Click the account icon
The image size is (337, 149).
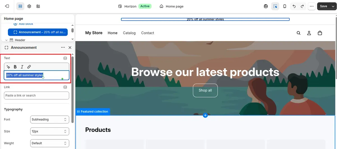[x=309, y=33]
